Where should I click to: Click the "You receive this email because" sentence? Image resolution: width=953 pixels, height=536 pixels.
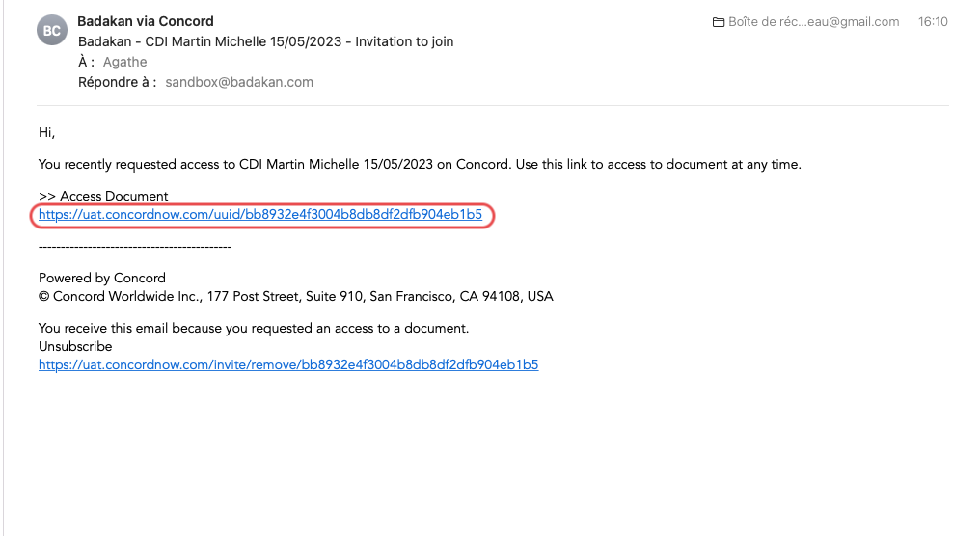click(254, 328)
